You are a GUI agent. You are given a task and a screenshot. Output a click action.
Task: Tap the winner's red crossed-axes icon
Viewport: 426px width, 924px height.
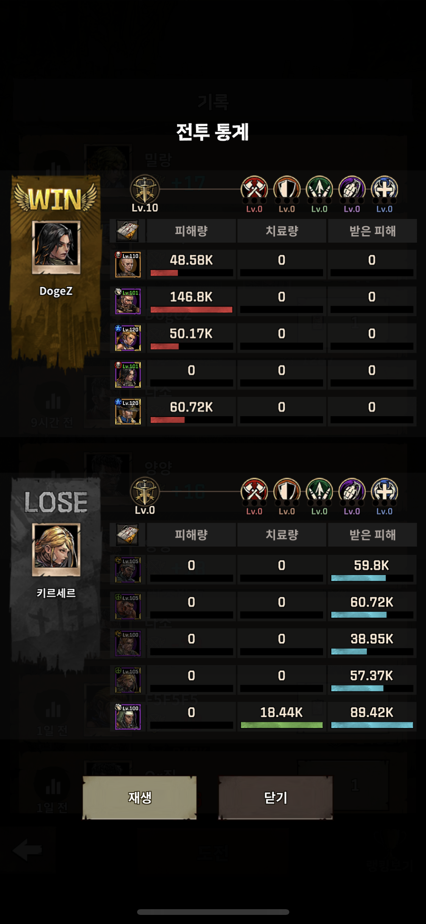point(254,189)
